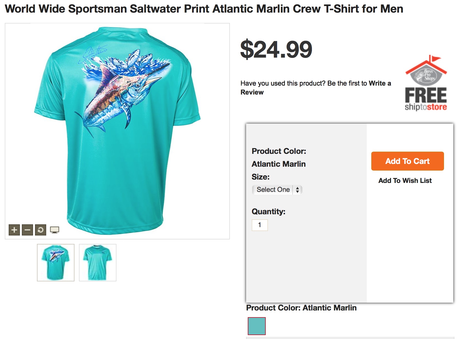The image size is (467, 339).
Task: Click the minus zoom-out icon
Action: [x=27, y=230]
